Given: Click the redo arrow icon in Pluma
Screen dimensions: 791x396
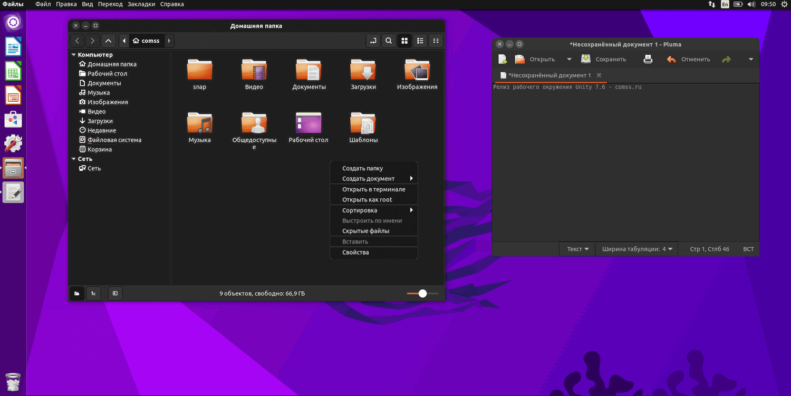Looking at the screenshot, I should click(726, 59).
